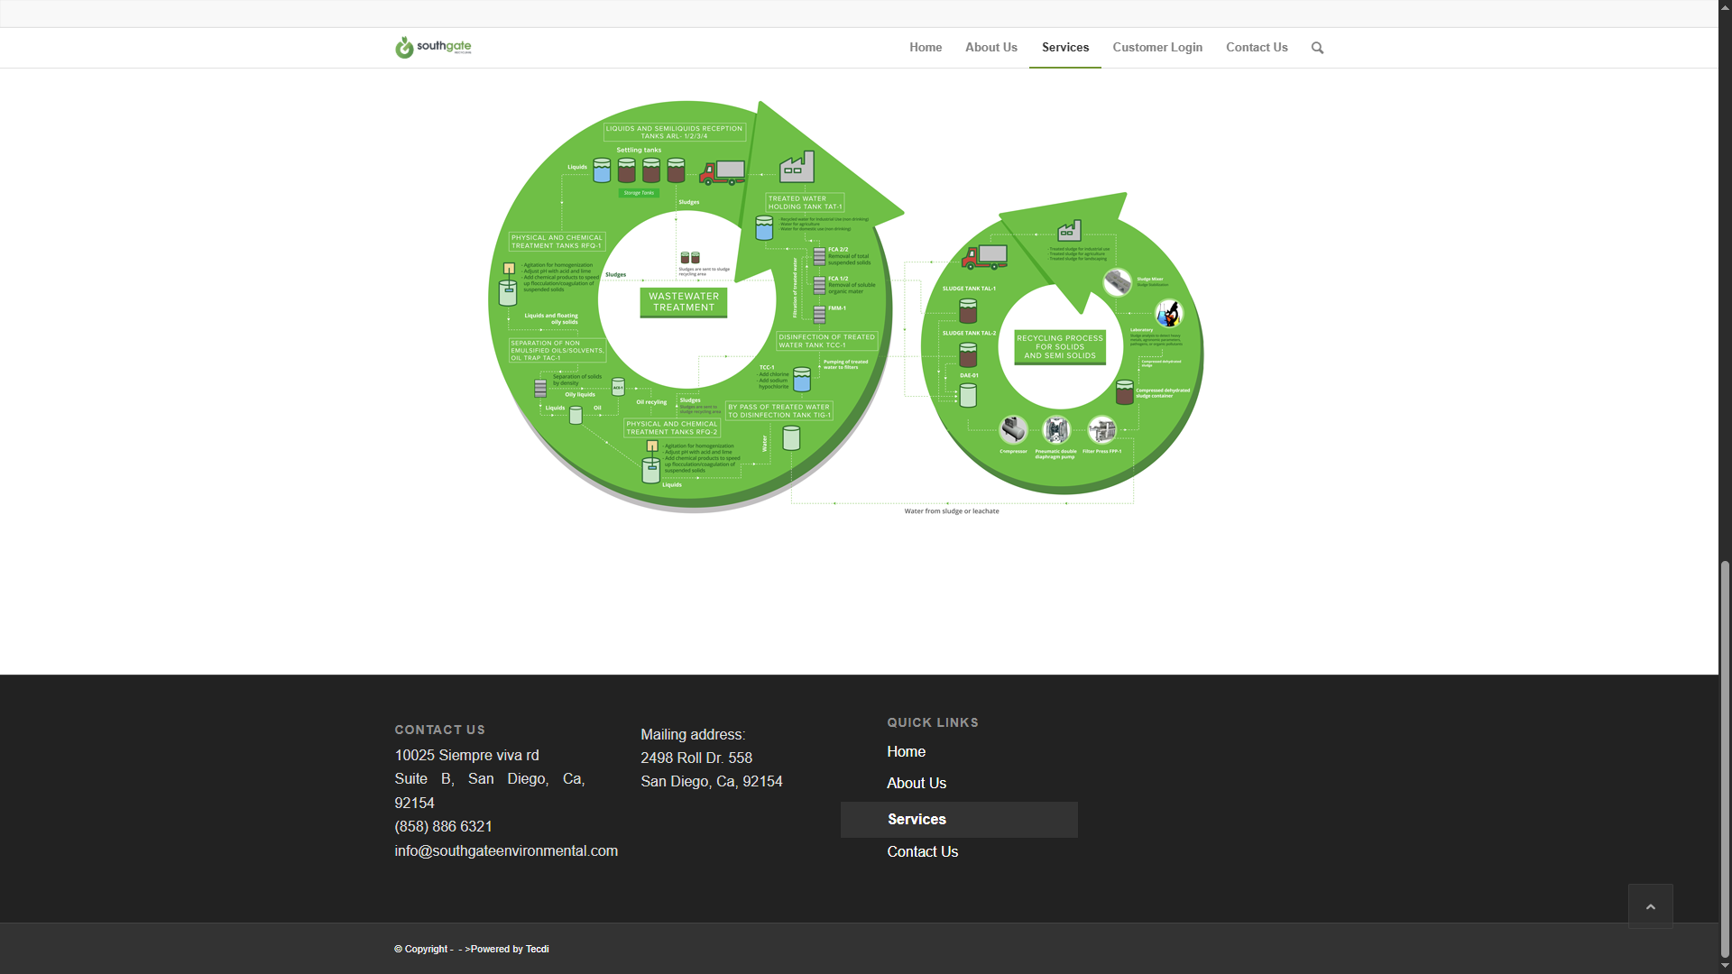The width and height of the screenshot is (1732, 974).
Task: Click the laboratory icon in recycling diagram
Action: [x=1169, y=313]
